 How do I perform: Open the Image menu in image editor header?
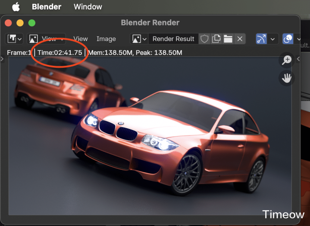(x=106, y=39)
